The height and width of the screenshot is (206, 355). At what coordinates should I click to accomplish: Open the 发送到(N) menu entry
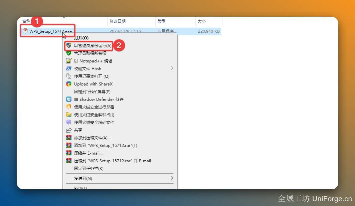[83, 179]
